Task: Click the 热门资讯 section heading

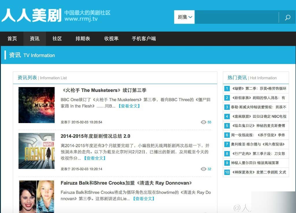Action: tap(237, 78)
